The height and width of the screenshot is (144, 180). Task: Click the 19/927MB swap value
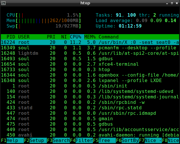pyautogui.click(x=67, y=26)
